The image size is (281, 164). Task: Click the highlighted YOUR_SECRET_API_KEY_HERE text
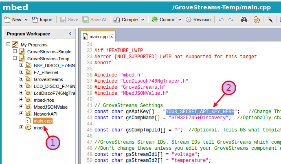(200, 112)
